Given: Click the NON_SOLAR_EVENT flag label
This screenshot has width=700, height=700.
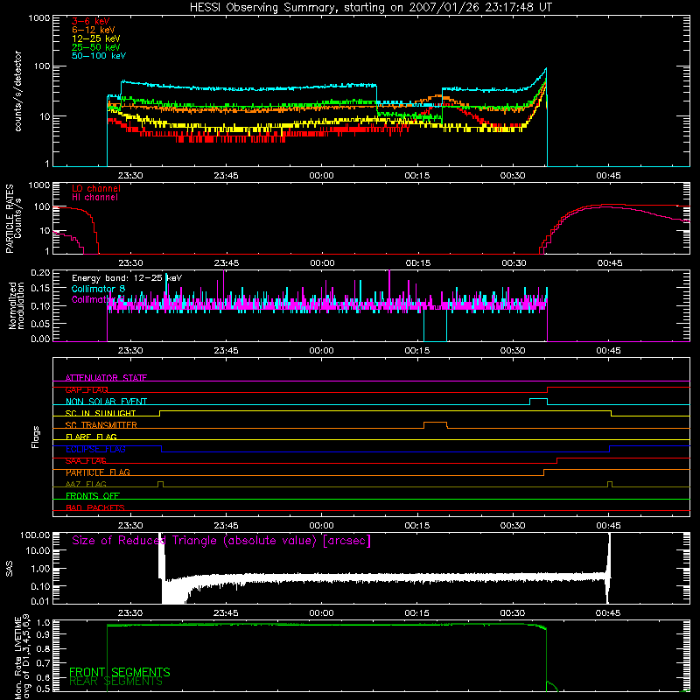Looking at the screenshot, I should click(x=106, y=402).
